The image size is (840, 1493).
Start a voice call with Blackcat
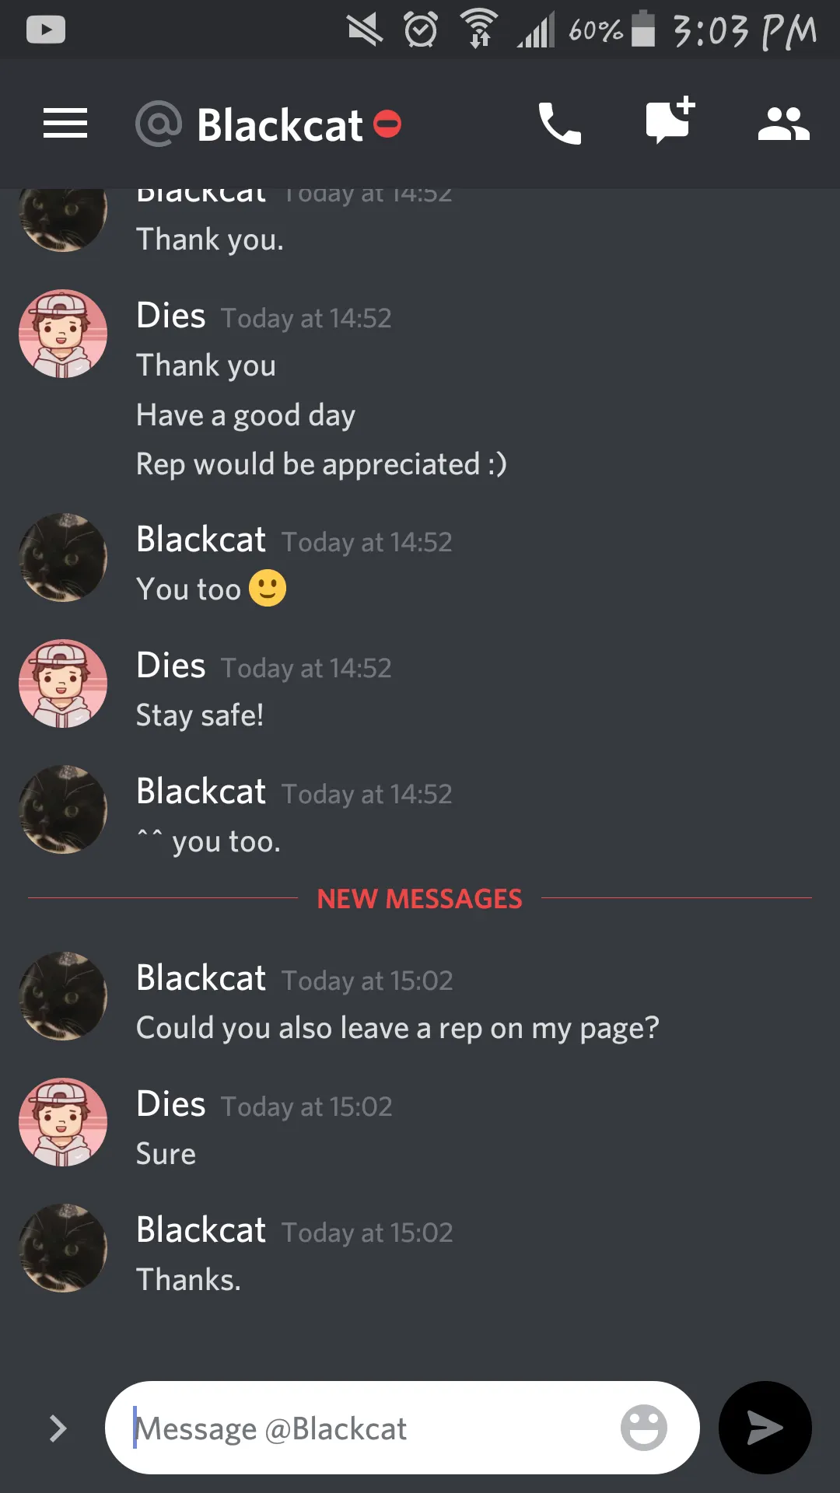click(560, 124)
